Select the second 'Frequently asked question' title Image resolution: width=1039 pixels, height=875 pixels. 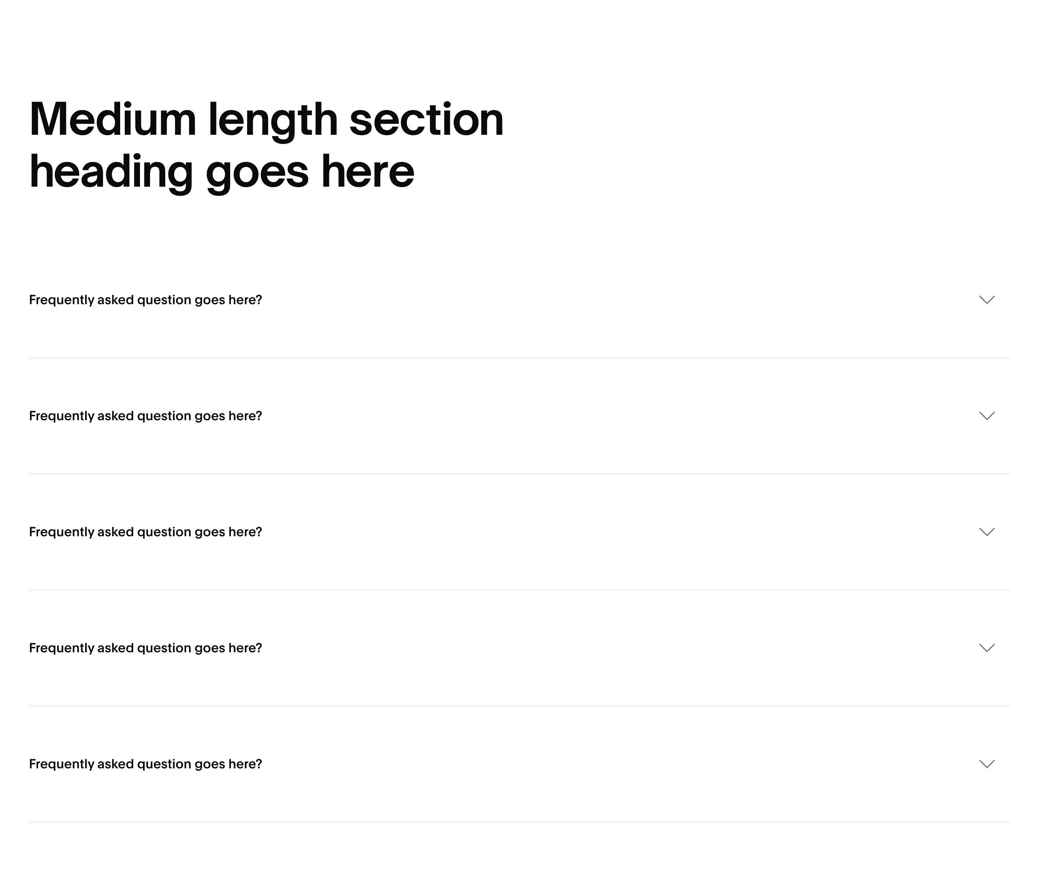coord(145,416)
